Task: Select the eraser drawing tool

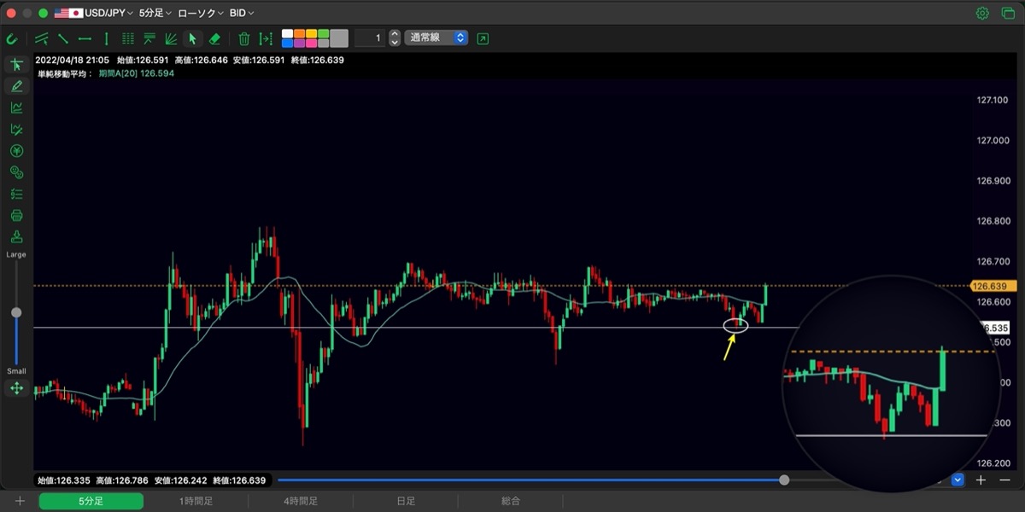Action: 214,38
